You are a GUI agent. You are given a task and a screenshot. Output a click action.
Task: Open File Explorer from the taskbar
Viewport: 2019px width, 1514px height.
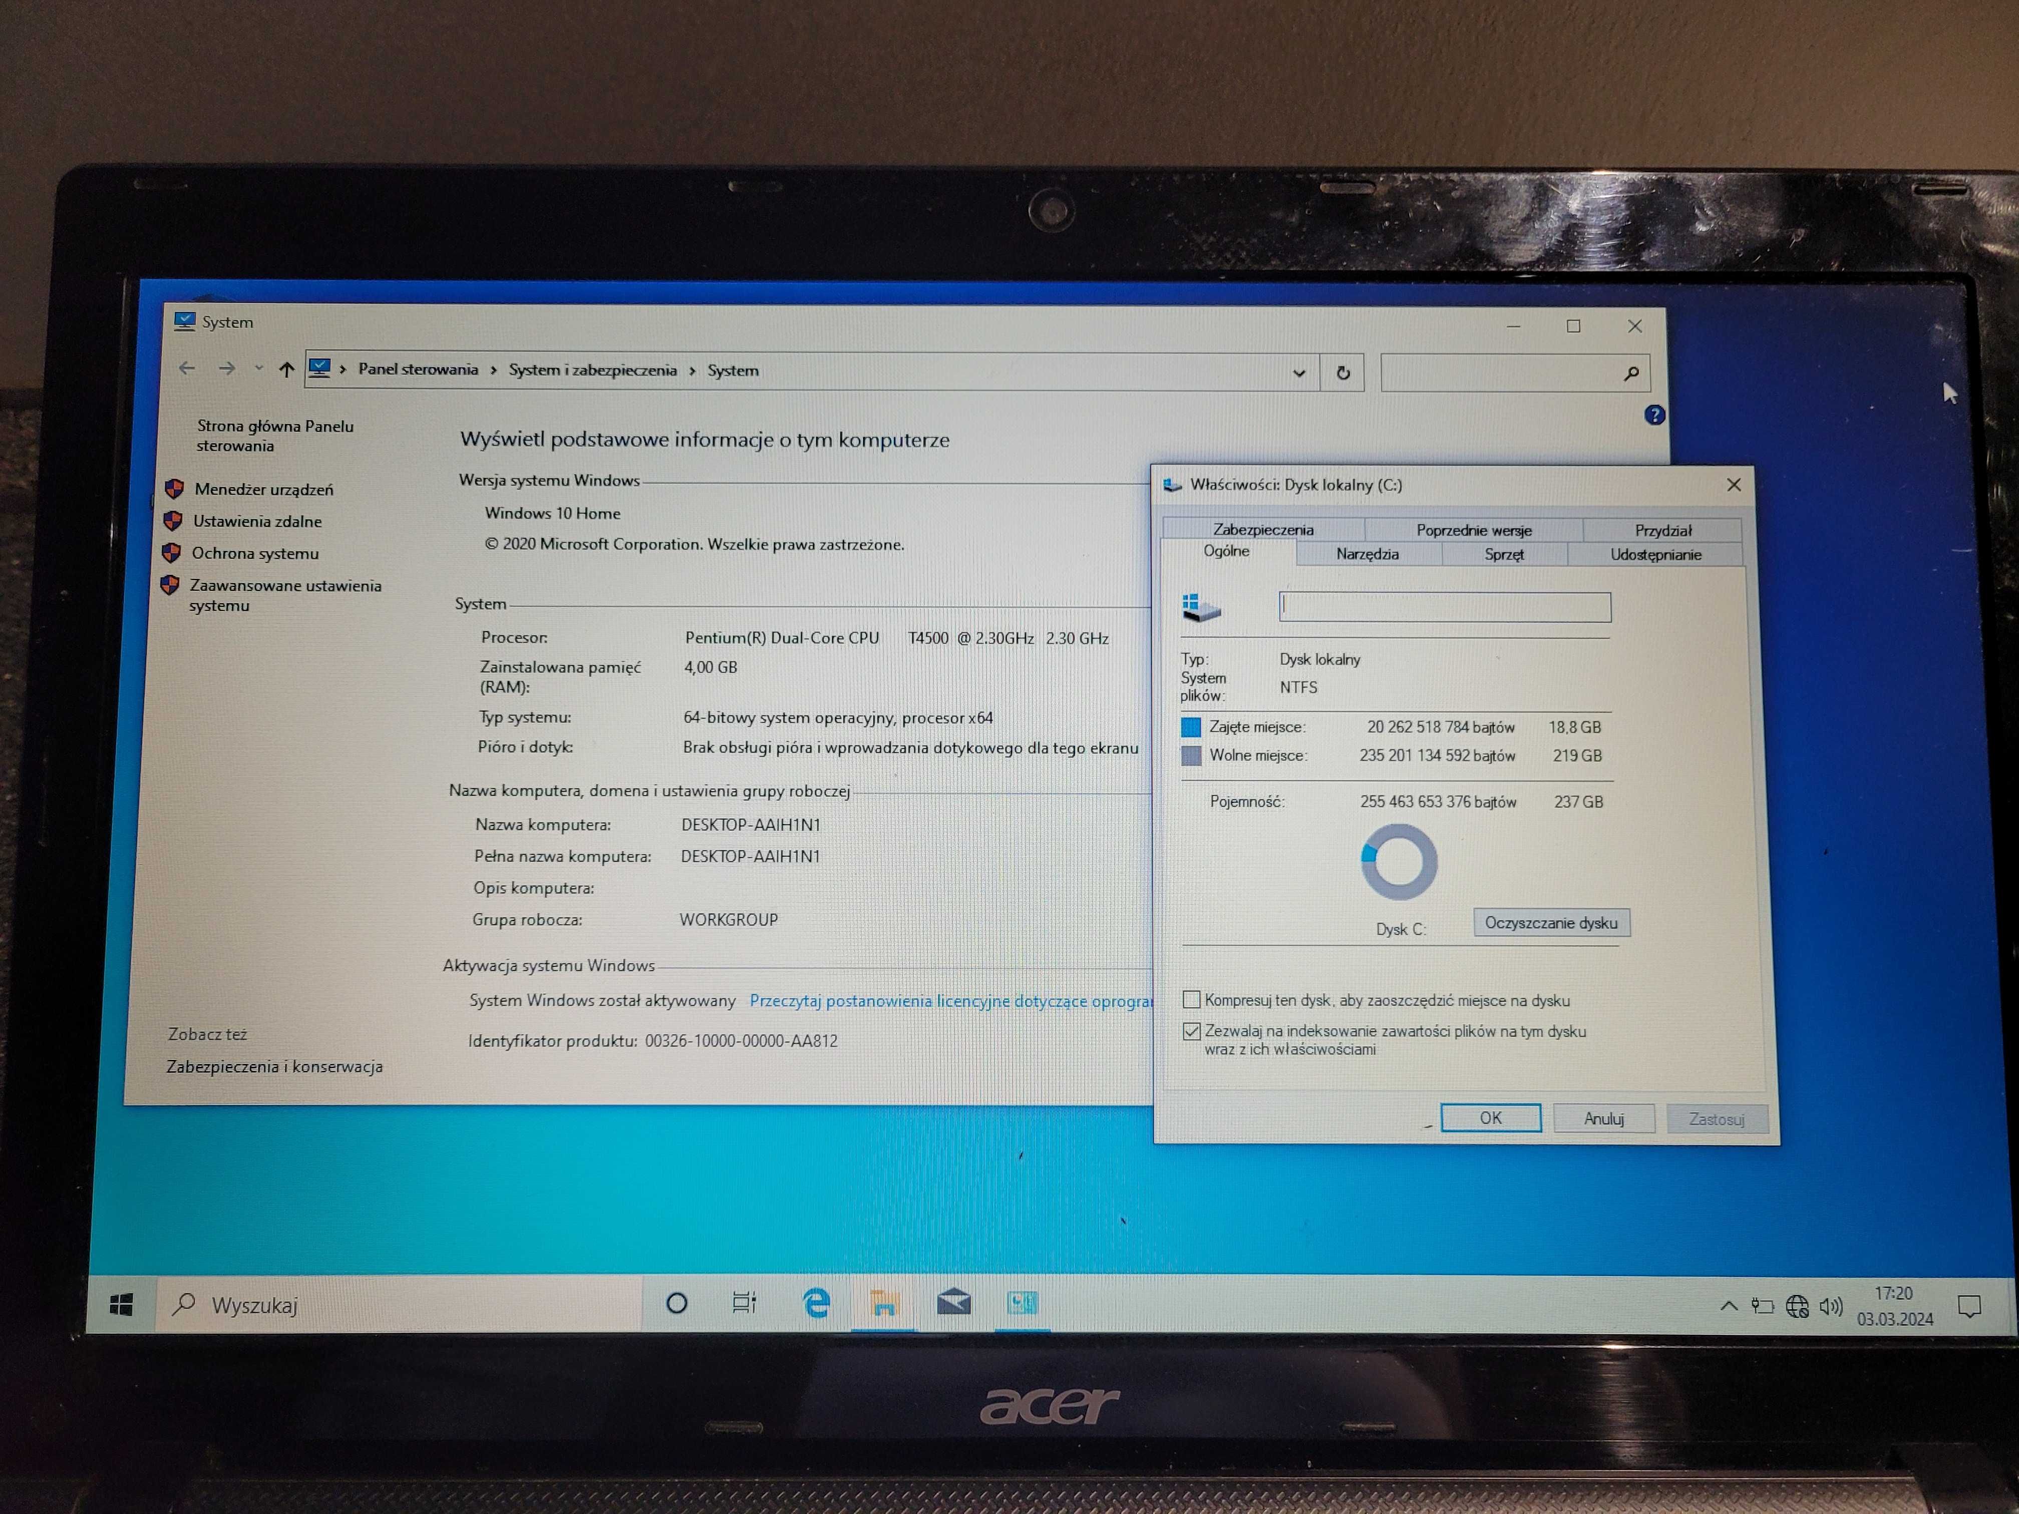pyautogui.click(x=883, y=1303)
